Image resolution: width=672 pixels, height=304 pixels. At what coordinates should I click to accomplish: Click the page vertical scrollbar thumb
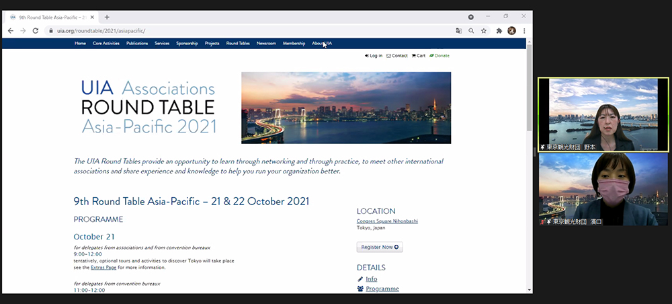point(530,87)
